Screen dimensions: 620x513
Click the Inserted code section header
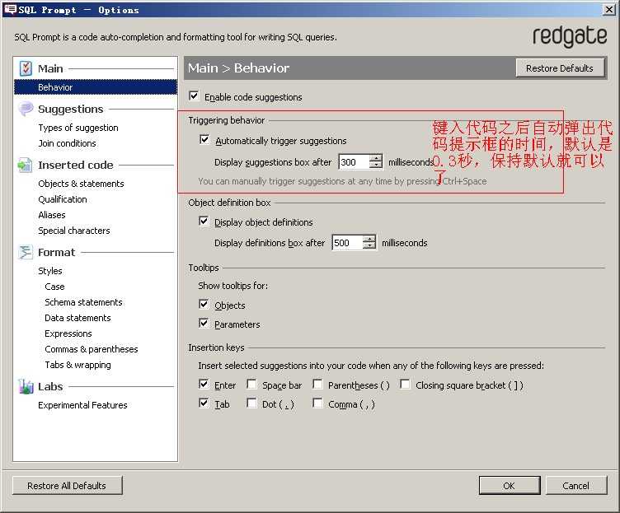[x=76, y=165]
